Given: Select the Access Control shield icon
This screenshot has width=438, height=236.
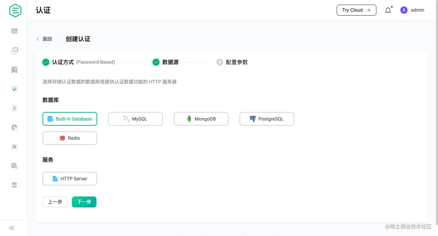Looking at the screenshot, I should 14,89.
